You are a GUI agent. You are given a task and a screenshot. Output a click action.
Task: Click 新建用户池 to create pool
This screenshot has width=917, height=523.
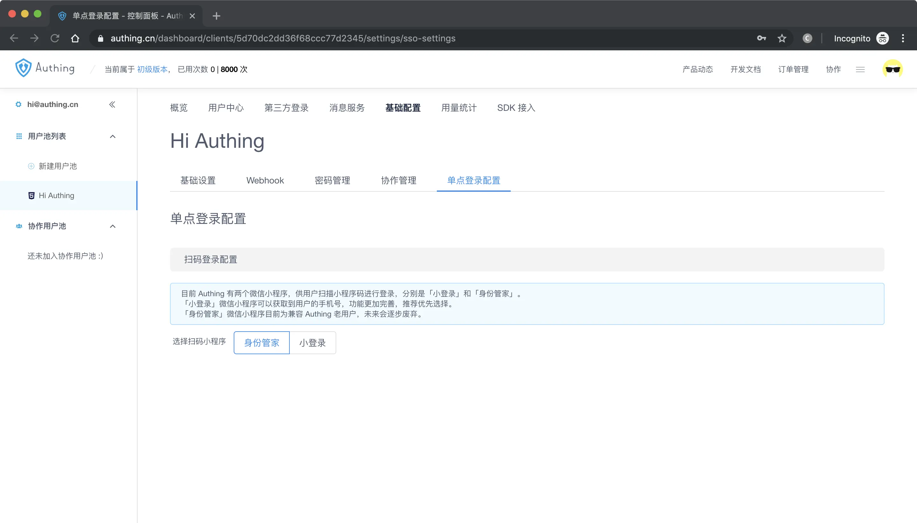coord(57,166)
